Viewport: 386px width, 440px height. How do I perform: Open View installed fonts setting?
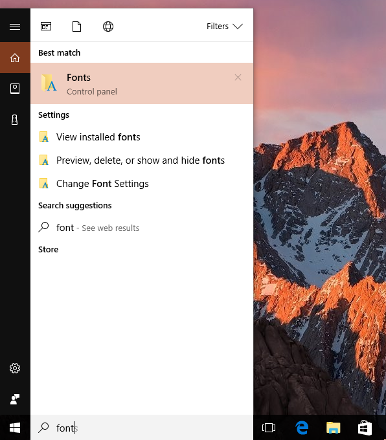tap(142, 137)
